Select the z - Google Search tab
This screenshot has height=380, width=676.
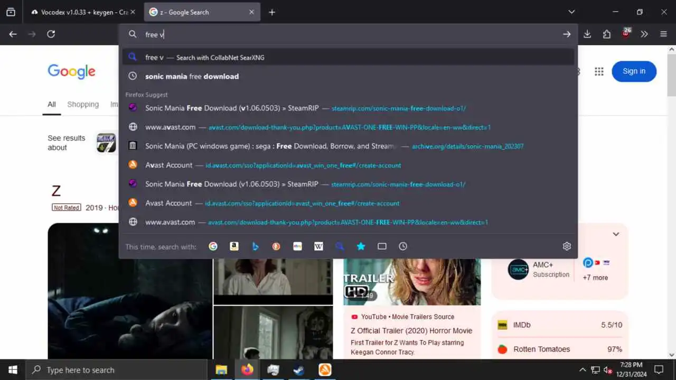coord(202,12)
